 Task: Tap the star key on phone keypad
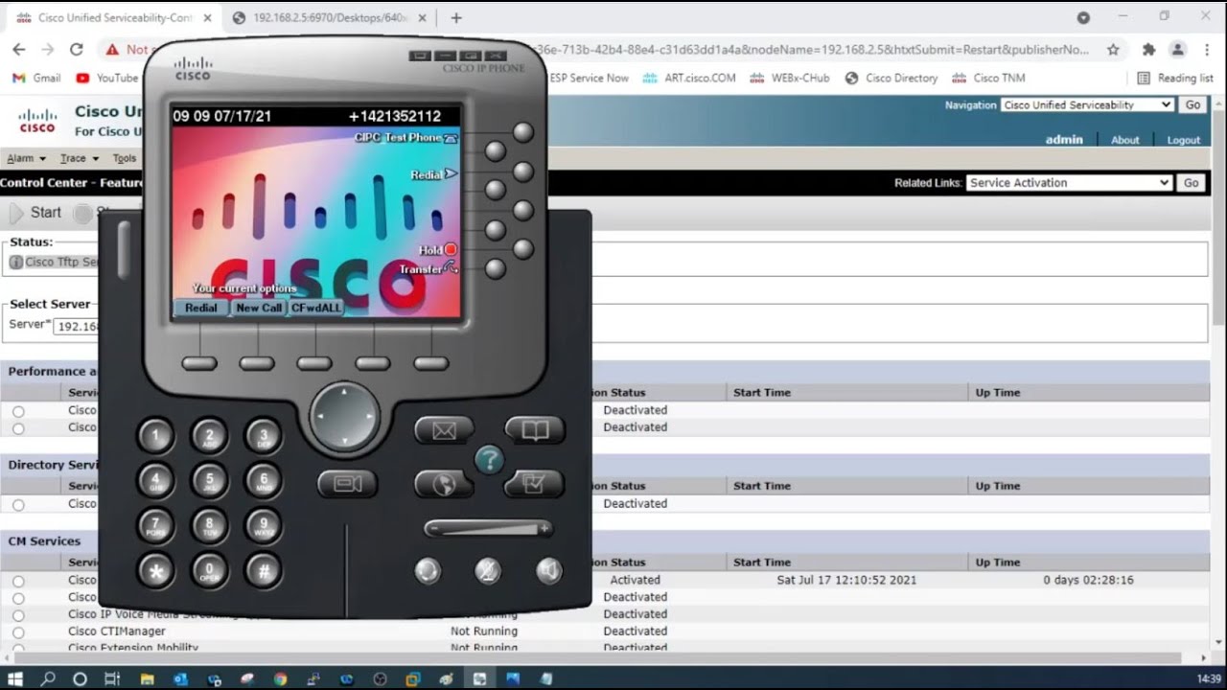[x=155, y=570]
